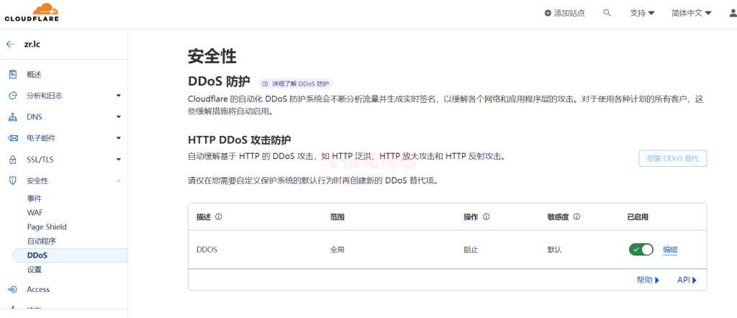This screenshot has height=318, width=737.
Task: Click the 详细了解 DDoS 防护 link
Action: pos(296,84)
